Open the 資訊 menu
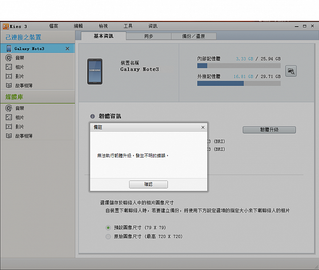This screenshot has width=319, height=270. pos(153,26)
